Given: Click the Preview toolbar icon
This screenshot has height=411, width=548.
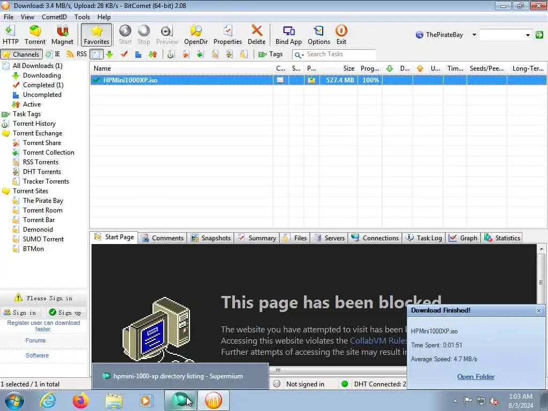Looking at the screenshot, I should (x=167, y=35).
